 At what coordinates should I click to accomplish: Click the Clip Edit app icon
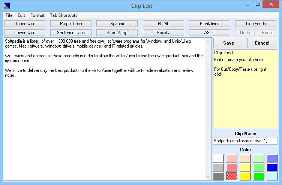tap(7, 6)
